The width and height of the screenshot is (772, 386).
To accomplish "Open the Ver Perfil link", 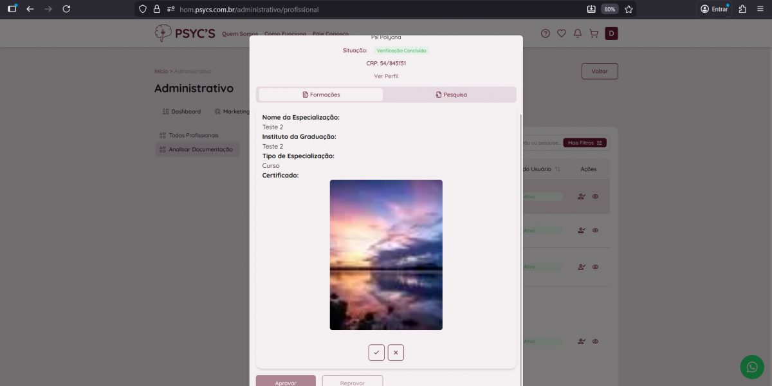I will [386, 76].
